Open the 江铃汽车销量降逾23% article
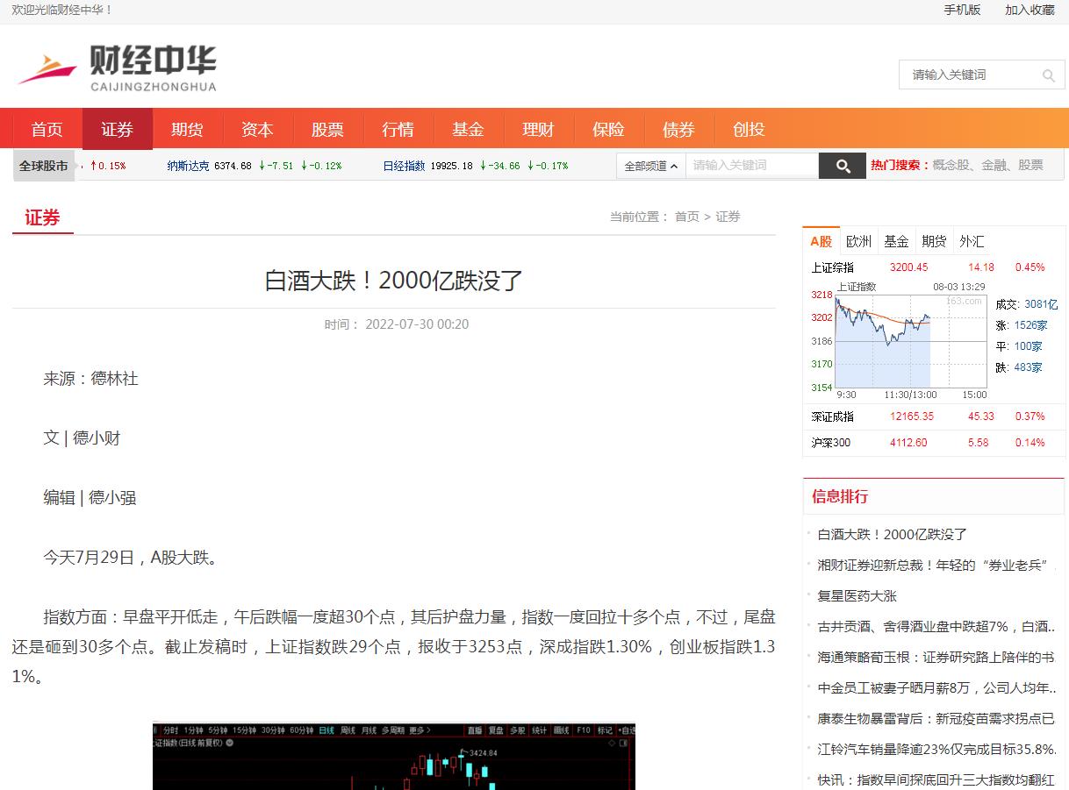This screenshot has width=1069, height=790. coord(936,749)
